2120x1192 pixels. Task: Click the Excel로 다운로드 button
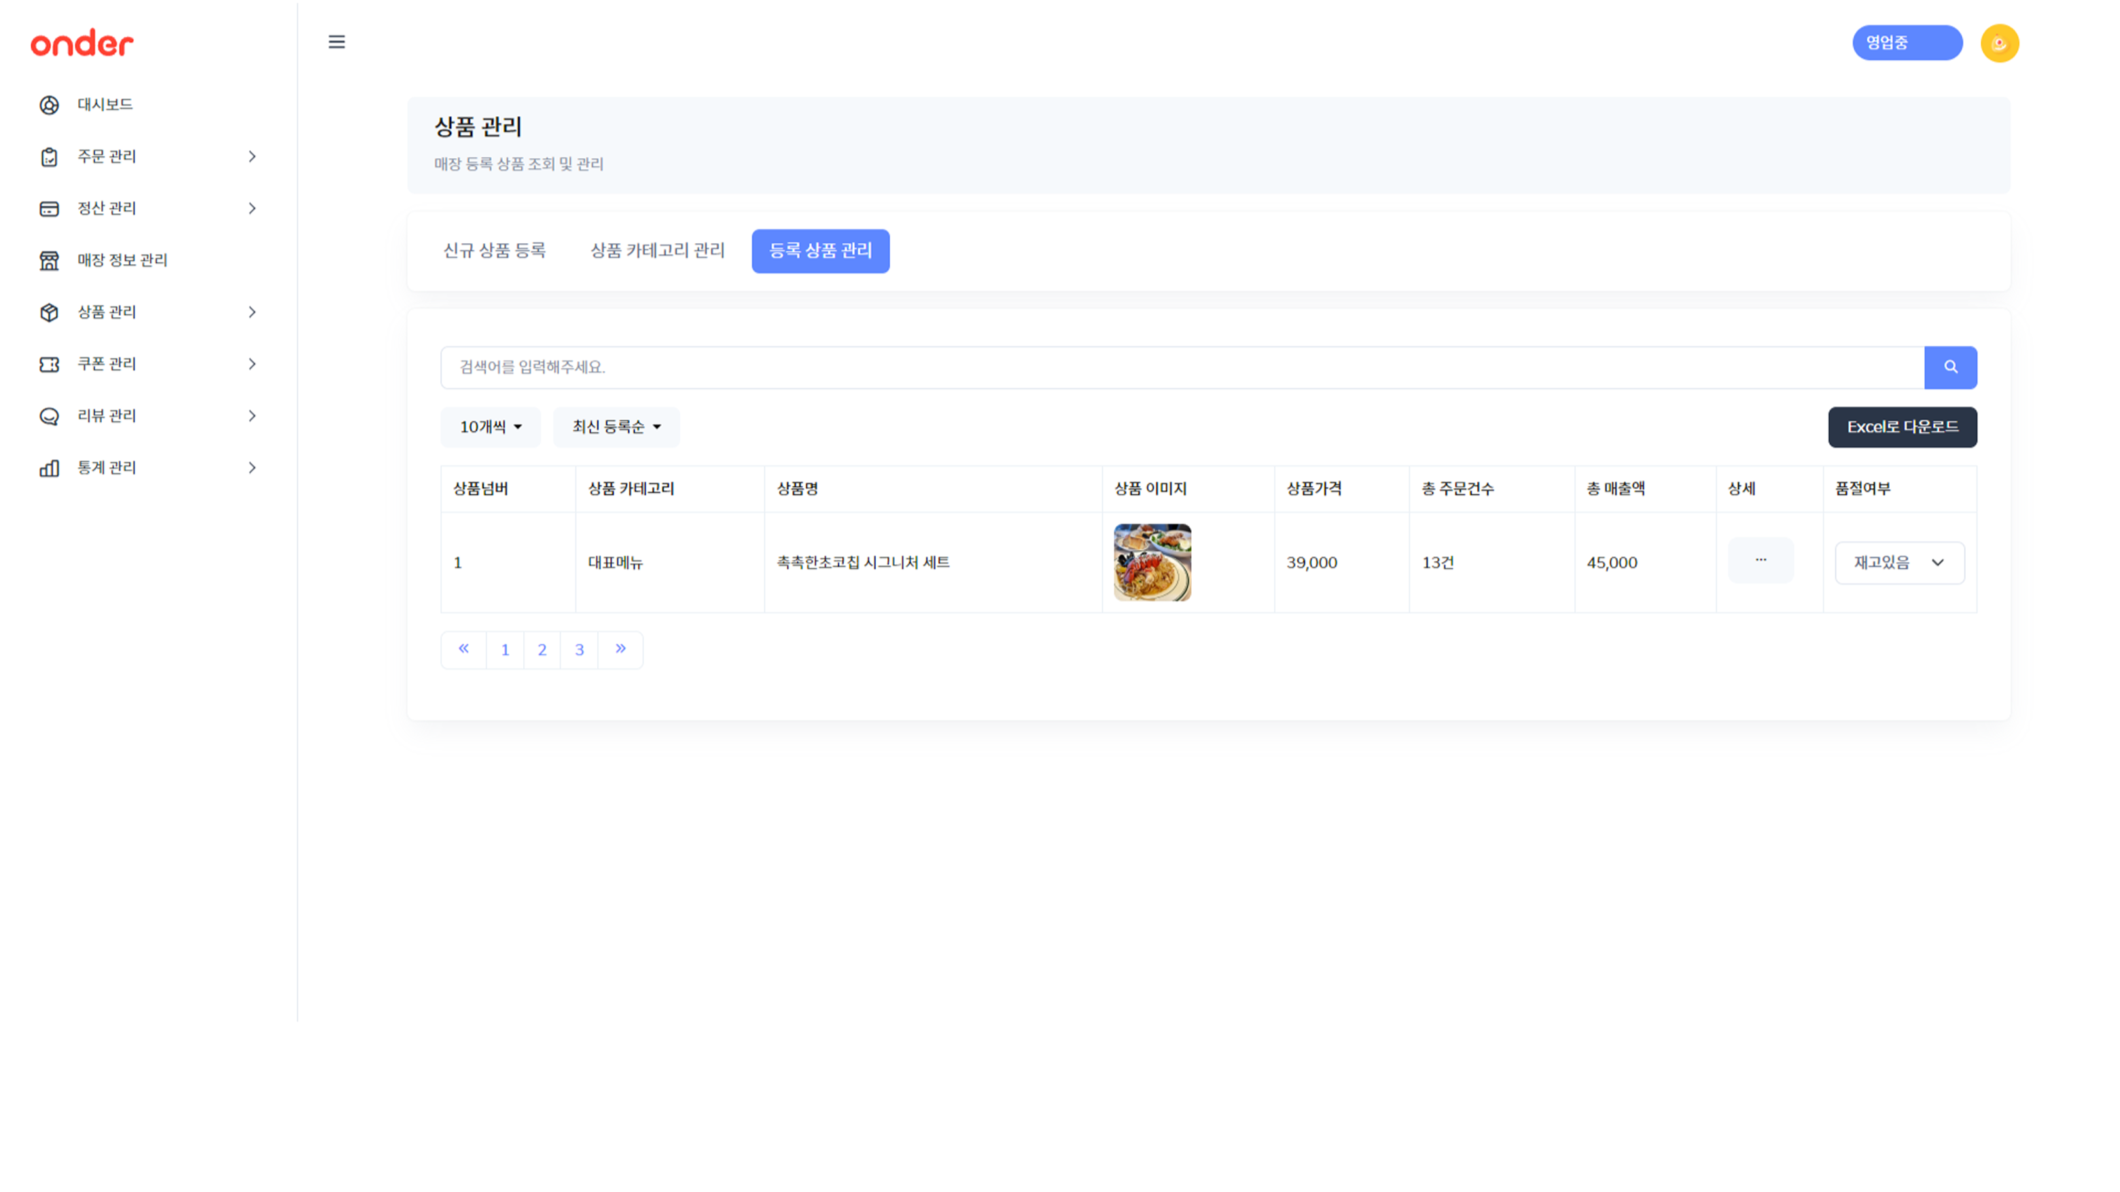1903,427
